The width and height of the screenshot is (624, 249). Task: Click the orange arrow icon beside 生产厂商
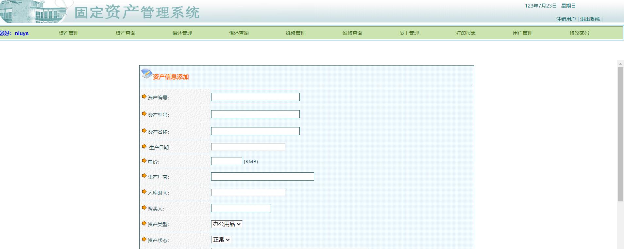click(144, 176)
